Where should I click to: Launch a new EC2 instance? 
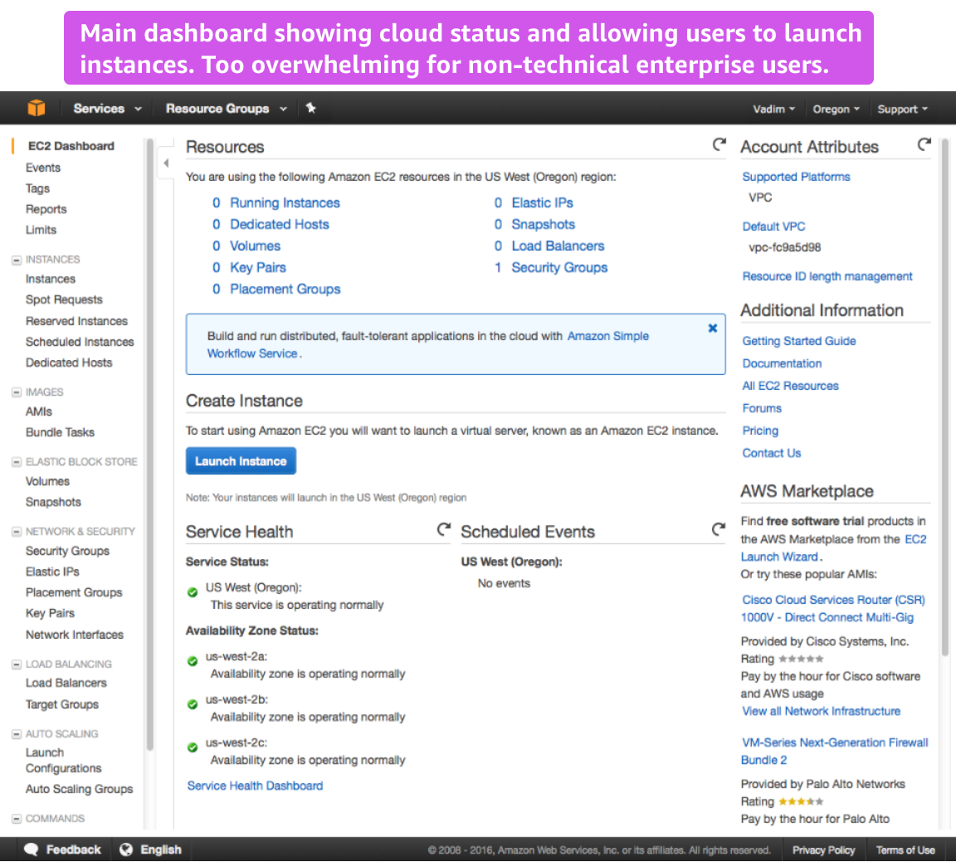(x=241, y=461)
